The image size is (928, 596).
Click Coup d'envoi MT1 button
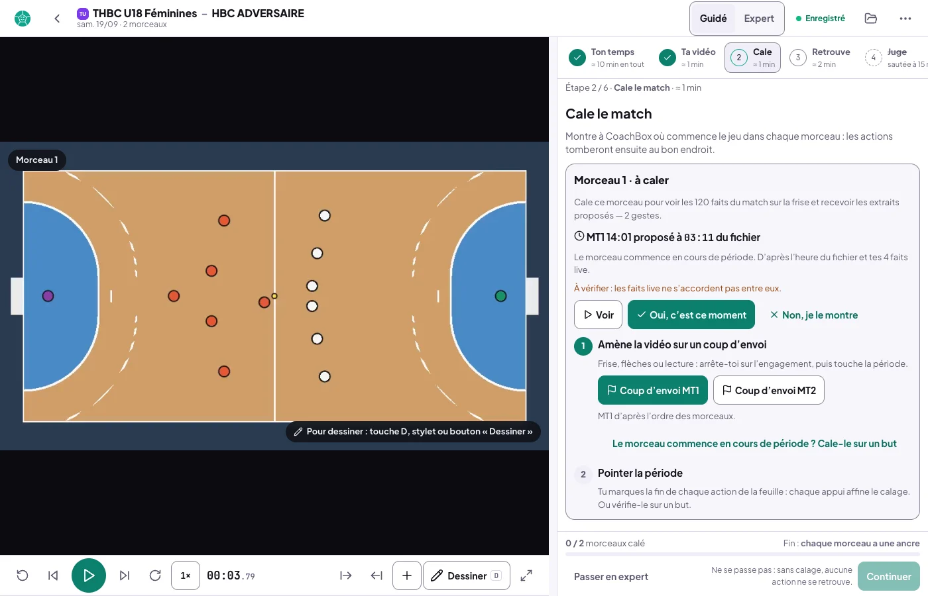[x=653, y=390]
